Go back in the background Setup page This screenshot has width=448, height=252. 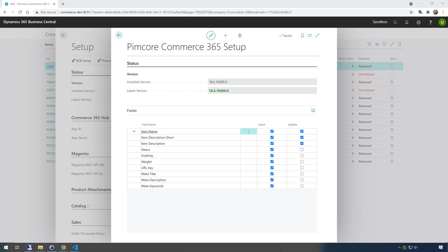[x=63, y=35]
